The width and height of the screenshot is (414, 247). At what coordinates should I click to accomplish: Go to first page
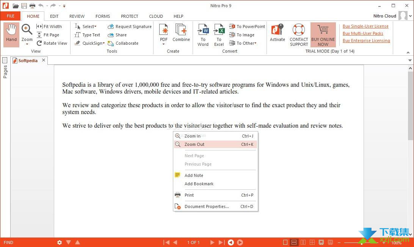[166, 242]
